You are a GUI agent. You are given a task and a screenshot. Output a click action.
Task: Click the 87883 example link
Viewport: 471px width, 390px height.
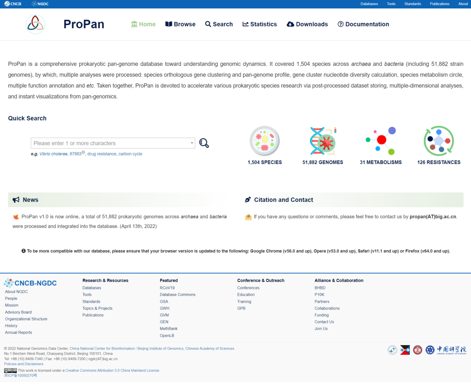(x=75, y=154)
